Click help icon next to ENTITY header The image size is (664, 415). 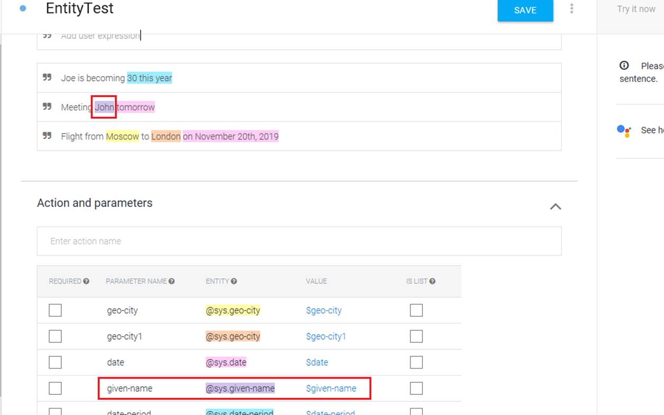pyautogui.click(x=234, y=281)
